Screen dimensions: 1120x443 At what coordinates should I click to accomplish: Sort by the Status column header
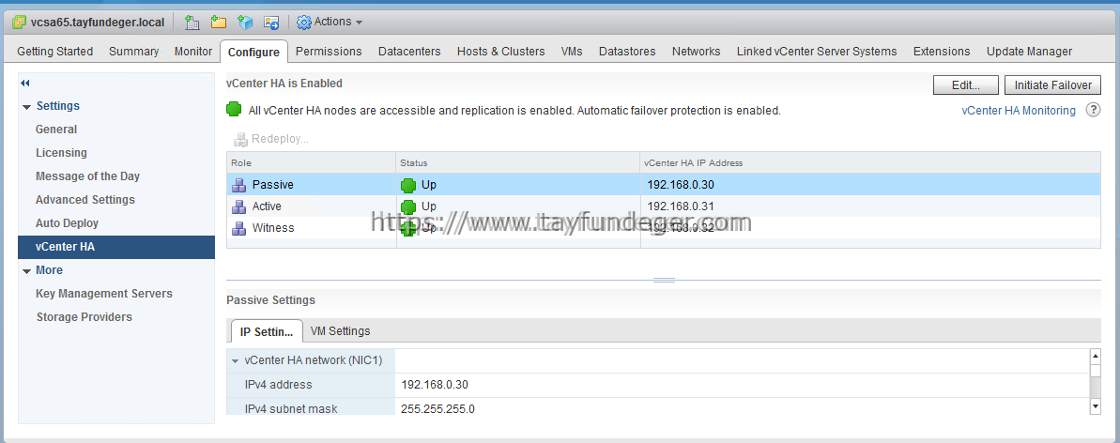click(x=518, y=163)
